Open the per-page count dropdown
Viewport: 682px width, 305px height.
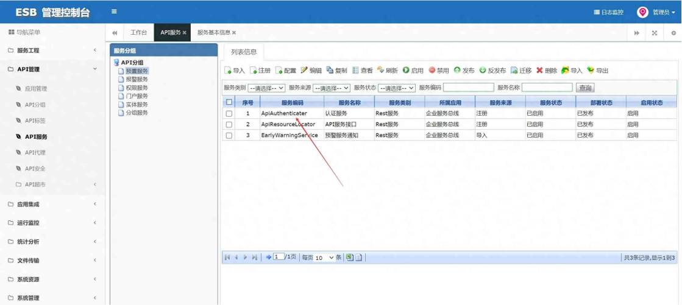(x=324, y=258)
